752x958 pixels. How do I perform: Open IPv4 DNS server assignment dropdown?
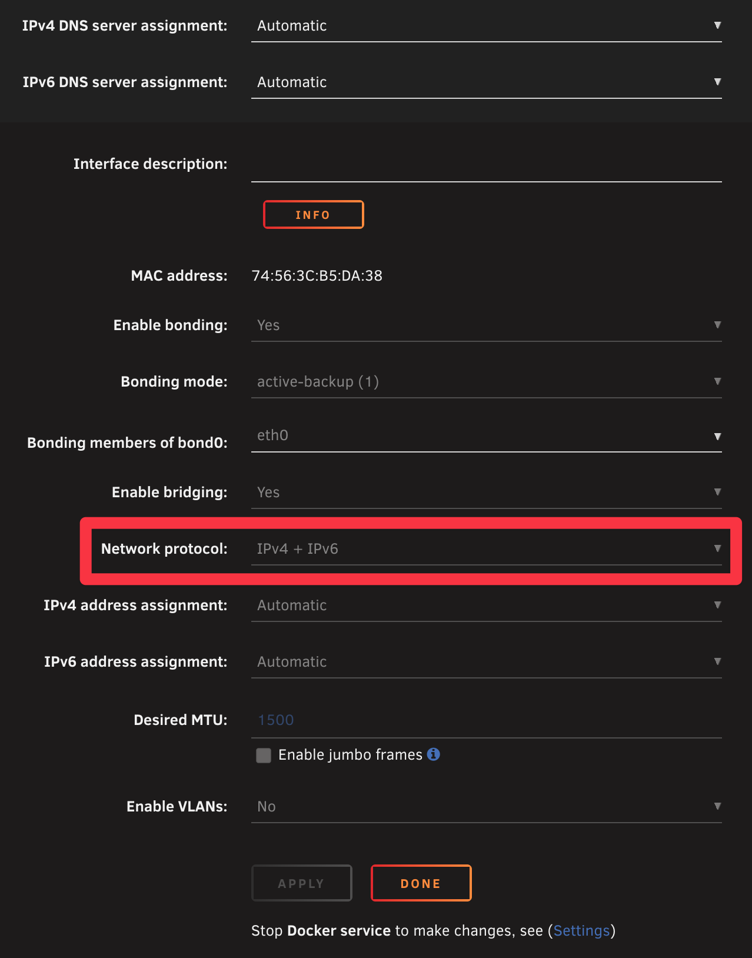486,26
